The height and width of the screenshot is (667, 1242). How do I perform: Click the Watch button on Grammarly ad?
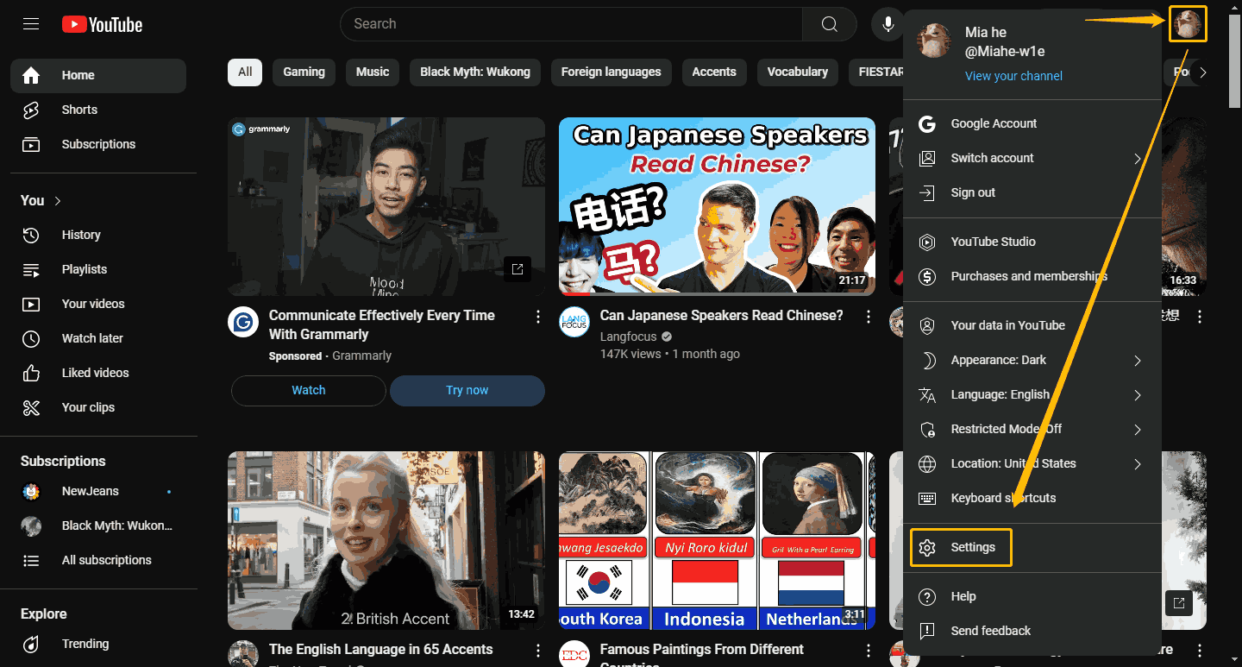309,391
